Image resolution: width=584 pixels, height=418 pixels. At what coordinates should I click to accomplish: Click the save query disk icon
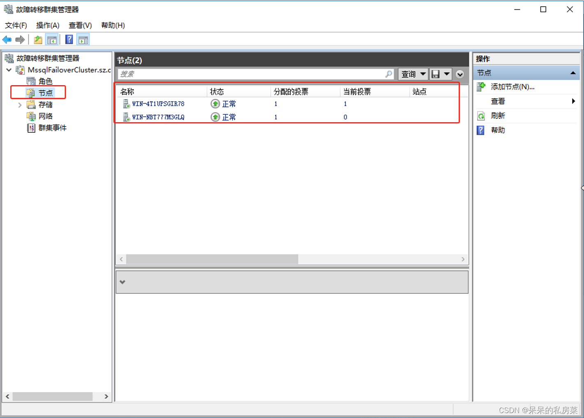click(x=436, y=74)
